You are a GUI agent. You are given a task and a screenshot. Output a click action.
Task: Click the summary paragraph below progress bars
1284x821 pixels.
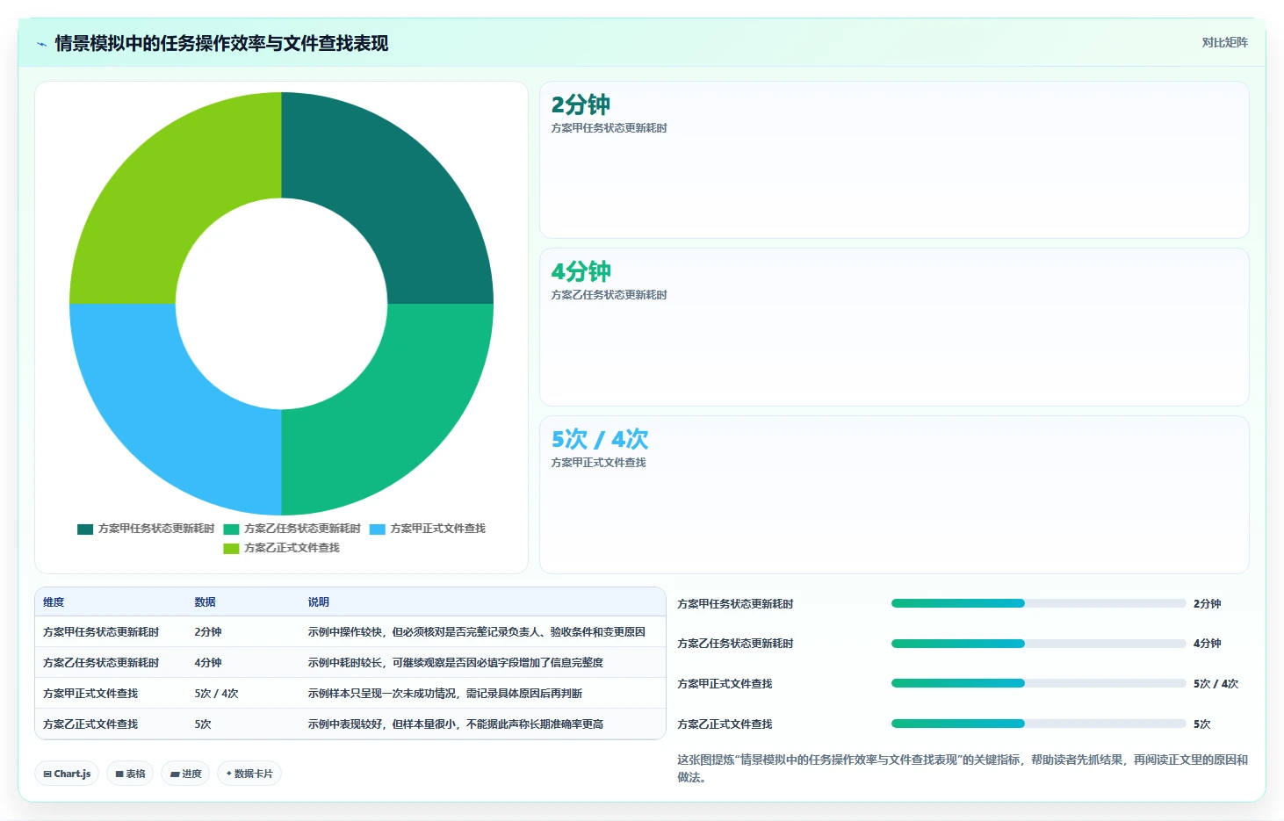963,768
